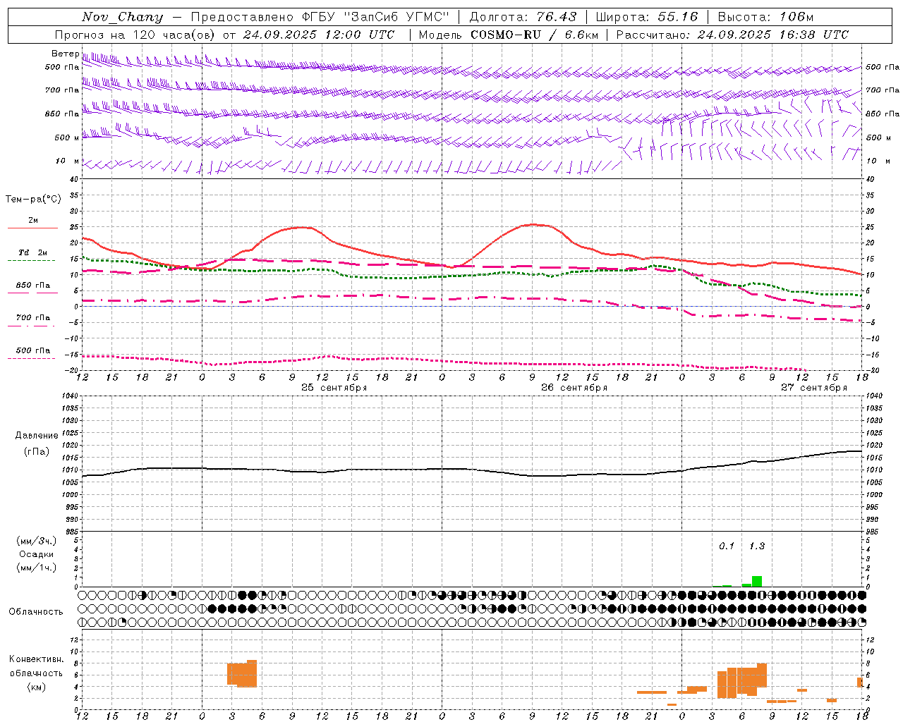This screenshot has height=722, width=903.
Task: Click the 'Td 2м' dew point legend entry
Action: 33,252
